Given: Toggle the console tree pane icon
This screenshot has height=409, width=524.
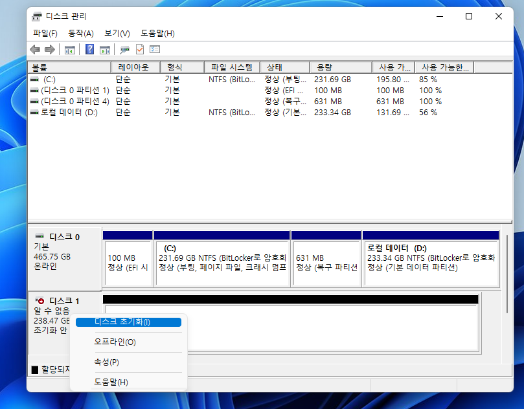Looking at the screenshot, I should pyautogui.click(x=70, y=50).
